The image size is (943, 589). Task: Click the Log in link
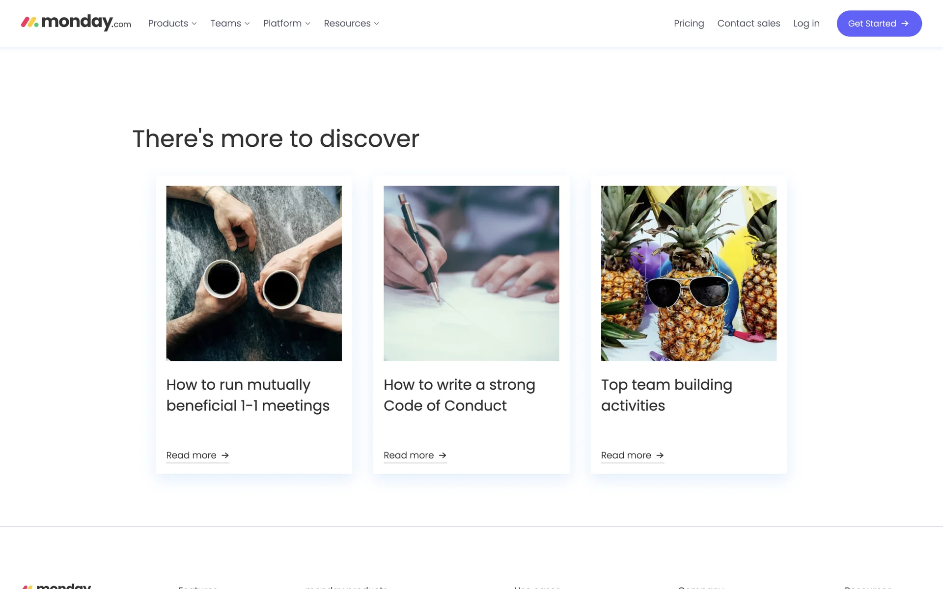(806, 24)
